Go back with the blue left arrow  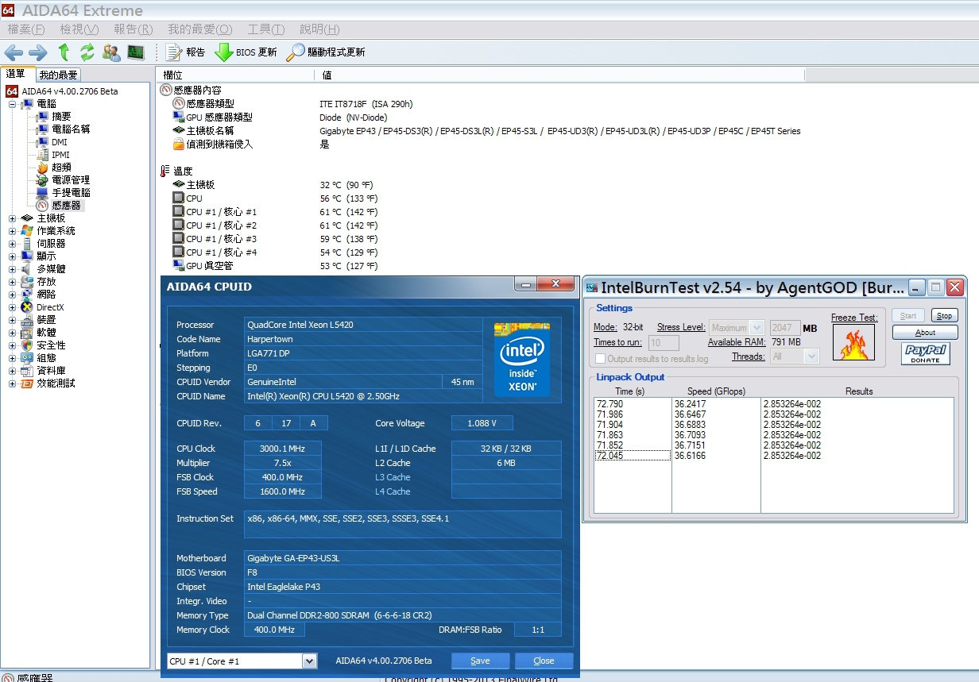[x=14, y=52]
